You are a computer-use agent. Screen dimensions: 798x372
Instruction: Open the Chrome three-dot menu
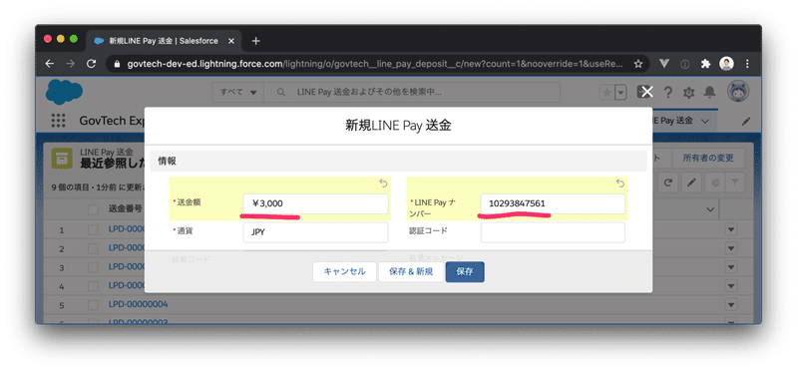click(x=747, y=64)
